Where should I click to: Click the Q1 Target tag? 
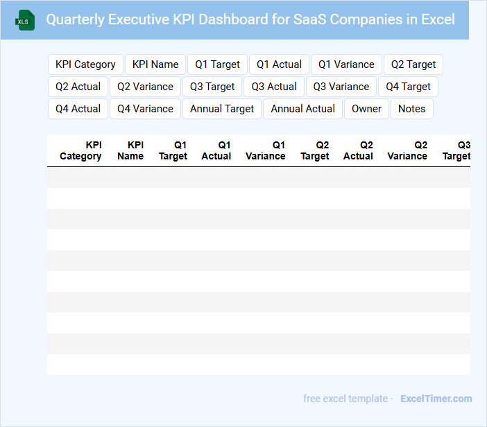click(x=217, y=64)
